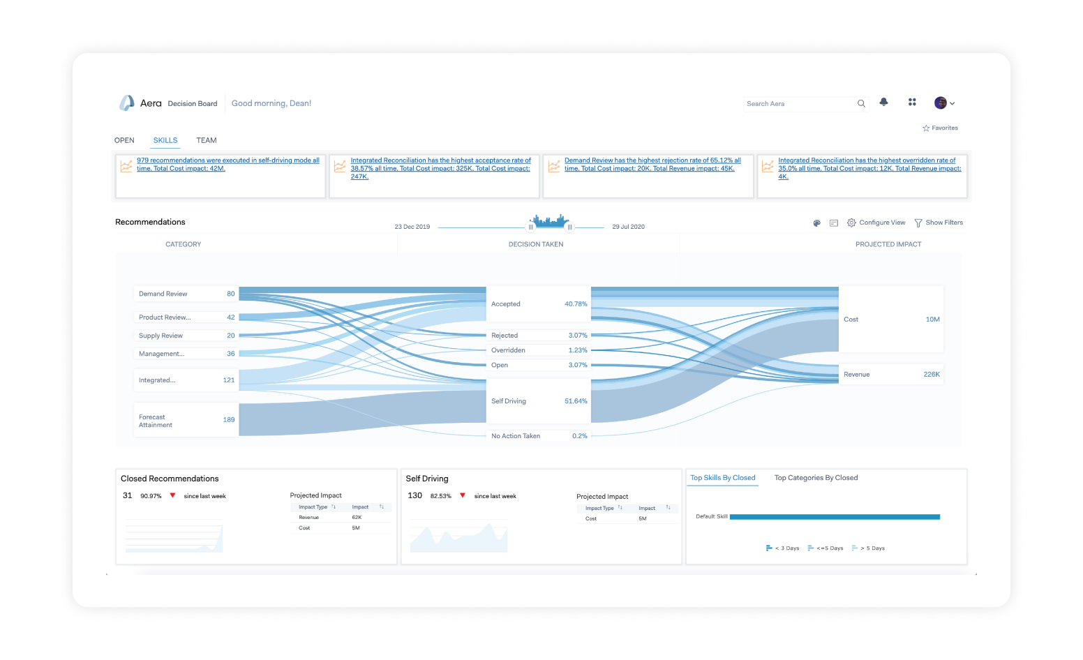The width and height of the screenshot is (1083, 660).
Task: Click the chart icon on the Demand Review rejection card
Action: (554, 166)
